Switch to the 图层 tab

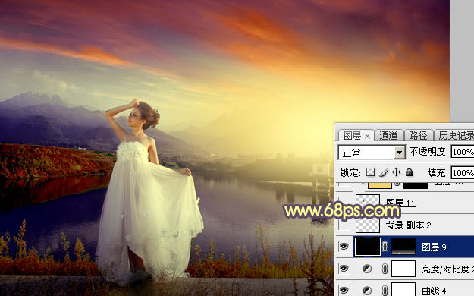[353, 136]
